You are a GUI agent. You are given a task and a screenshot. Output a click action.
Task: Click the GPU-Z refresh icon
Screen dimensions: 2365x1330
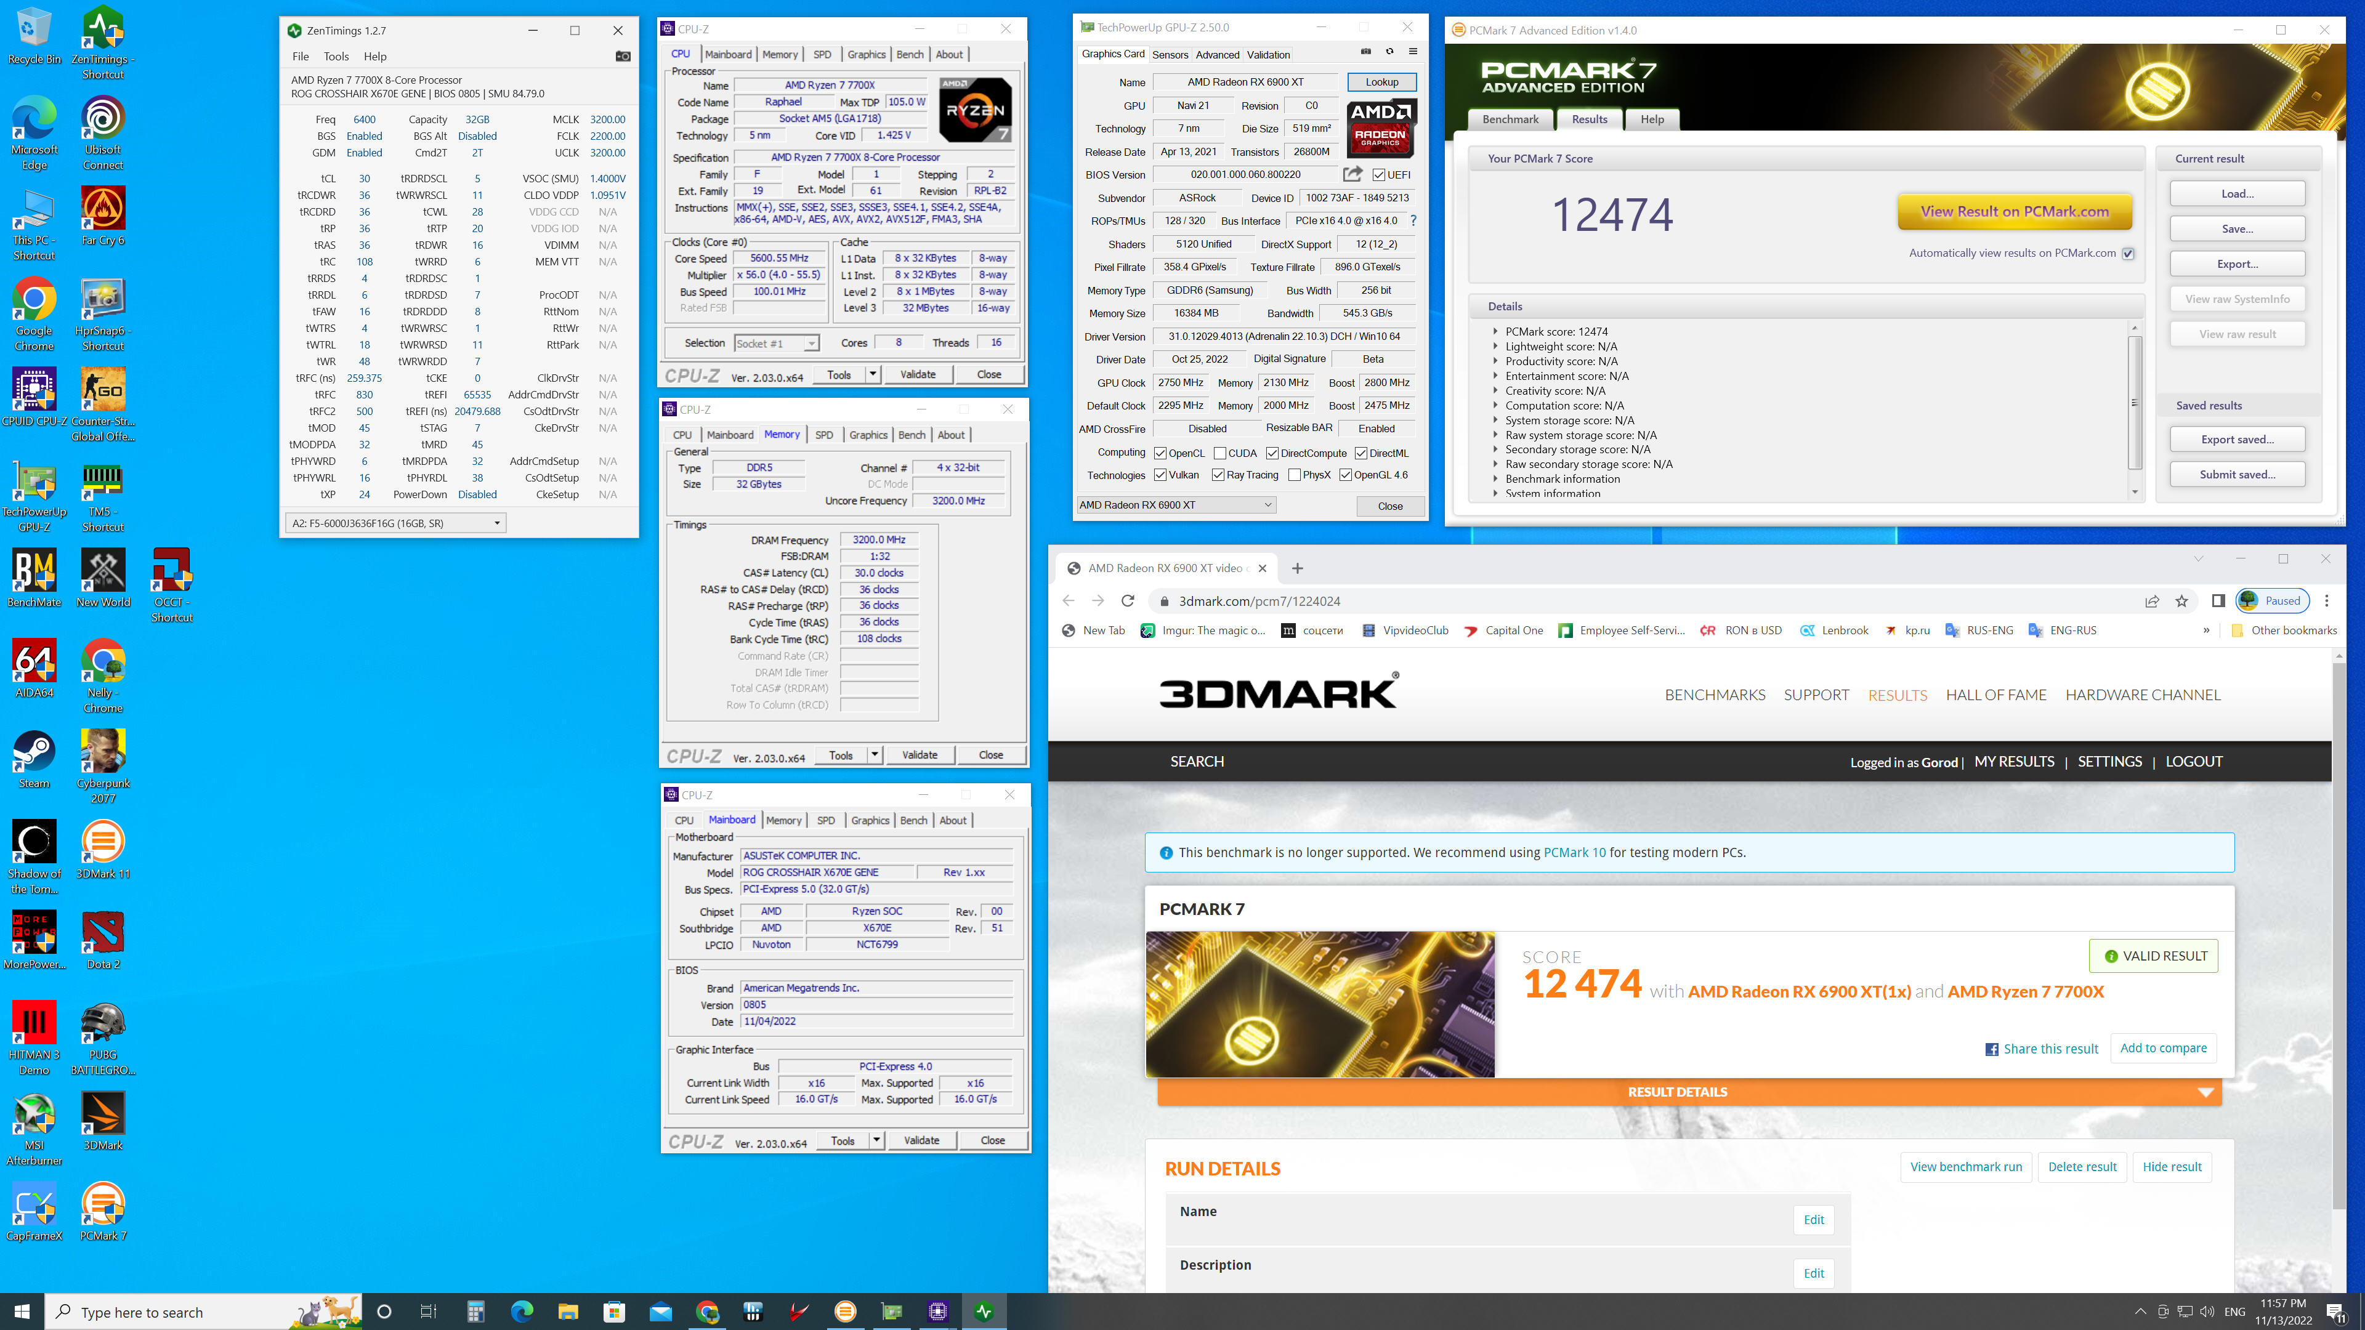click(x=1389, y=51)
